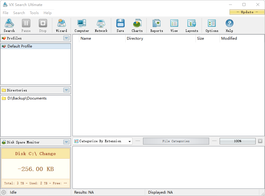This screenshot has height=196, width=265.
Task: Save results with the Save icon
Action: (120, 26)
